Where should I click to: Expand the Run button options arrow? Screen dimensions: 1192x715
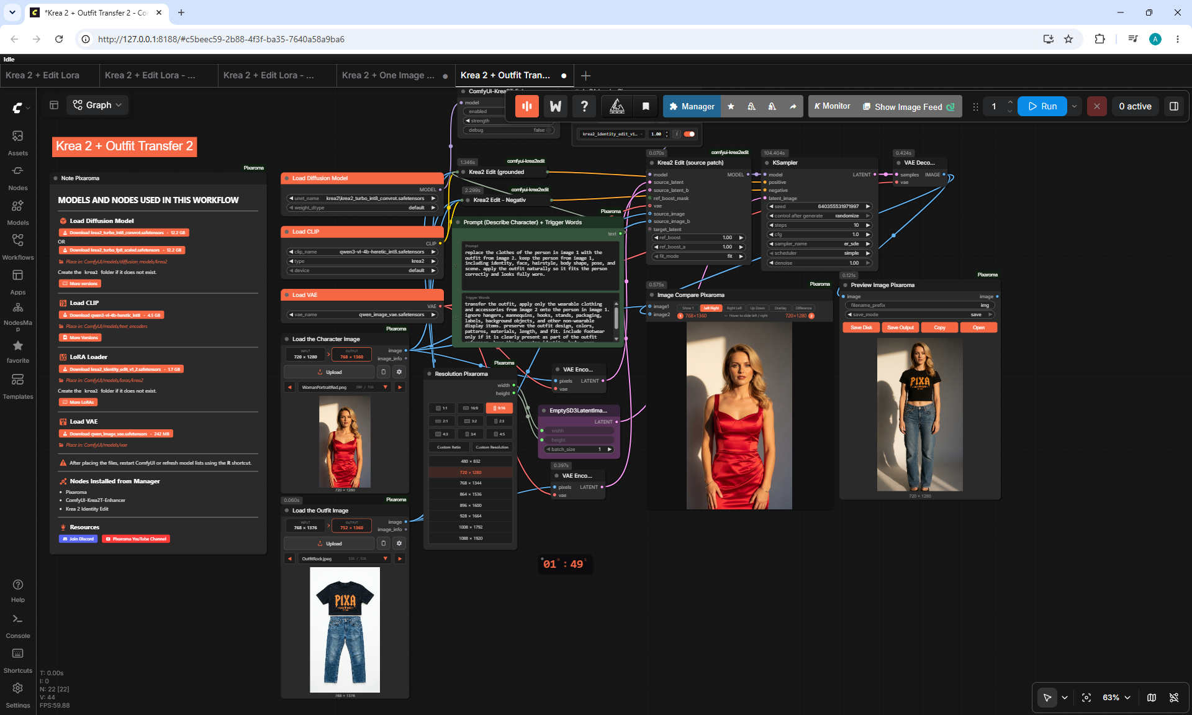[x=1074, y=106]
